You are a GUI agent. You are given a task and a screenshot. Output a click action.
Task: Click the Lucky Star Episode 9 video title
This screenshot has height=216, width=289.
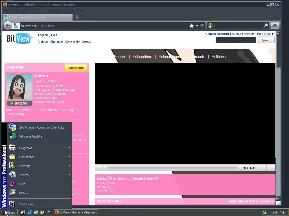click(128, 179)
